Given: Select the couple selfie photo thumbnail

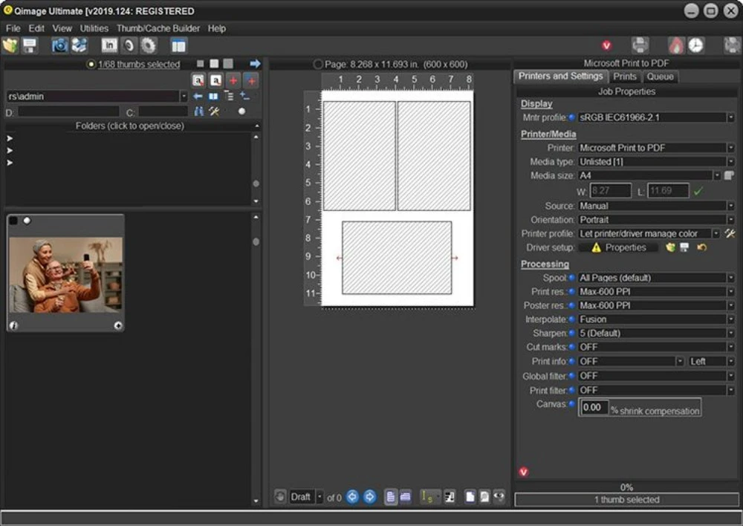Looking at the screenshot, I should click(65, 275).
